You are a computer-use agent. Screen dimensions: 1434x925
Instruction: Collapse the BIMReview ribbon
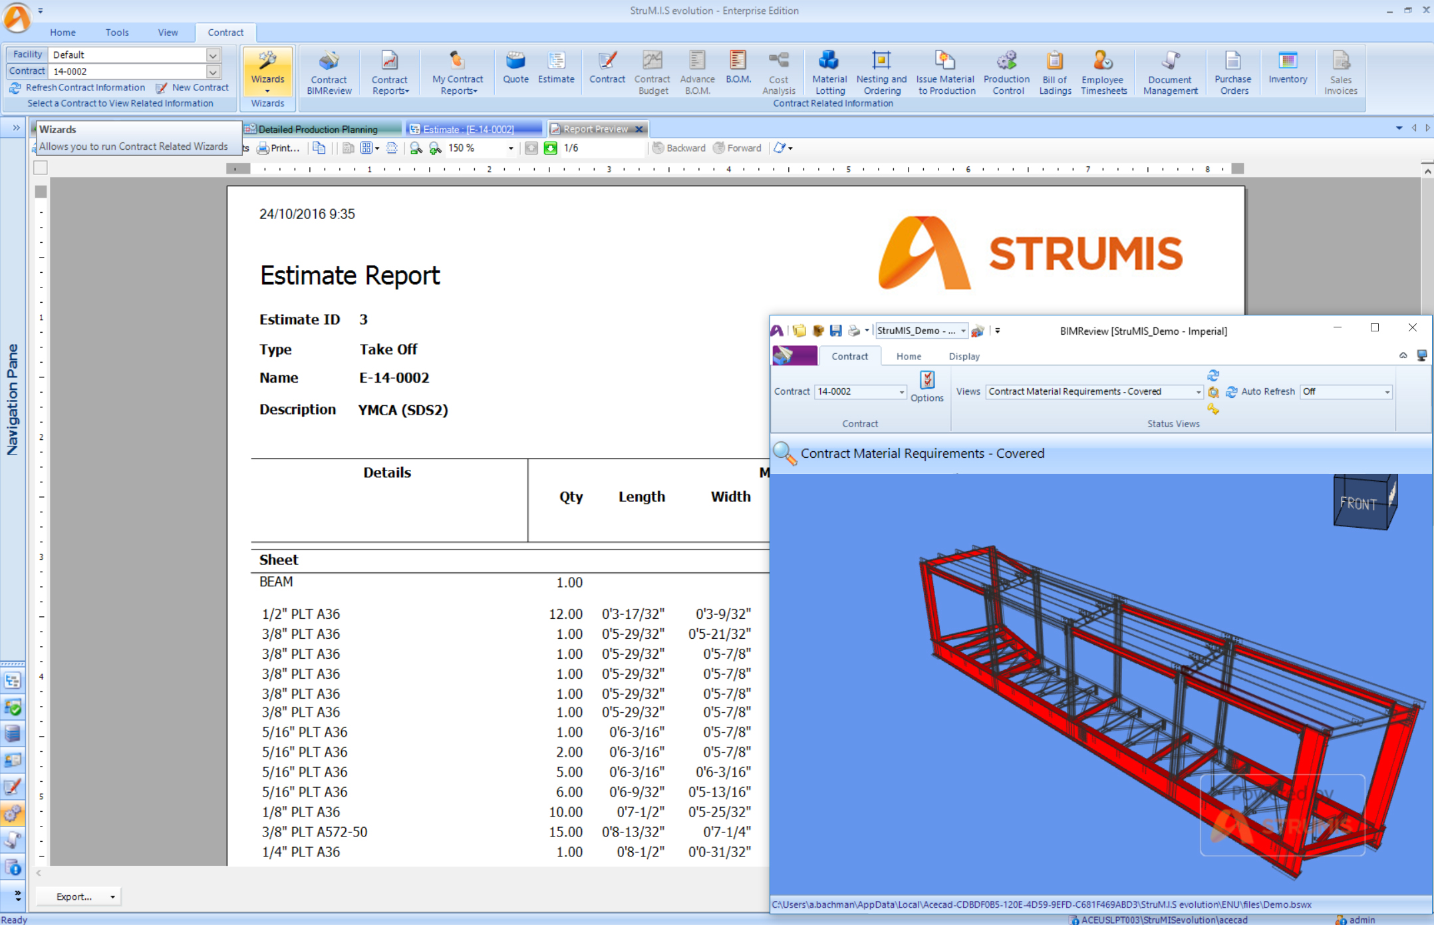(x=1403, y=355)
